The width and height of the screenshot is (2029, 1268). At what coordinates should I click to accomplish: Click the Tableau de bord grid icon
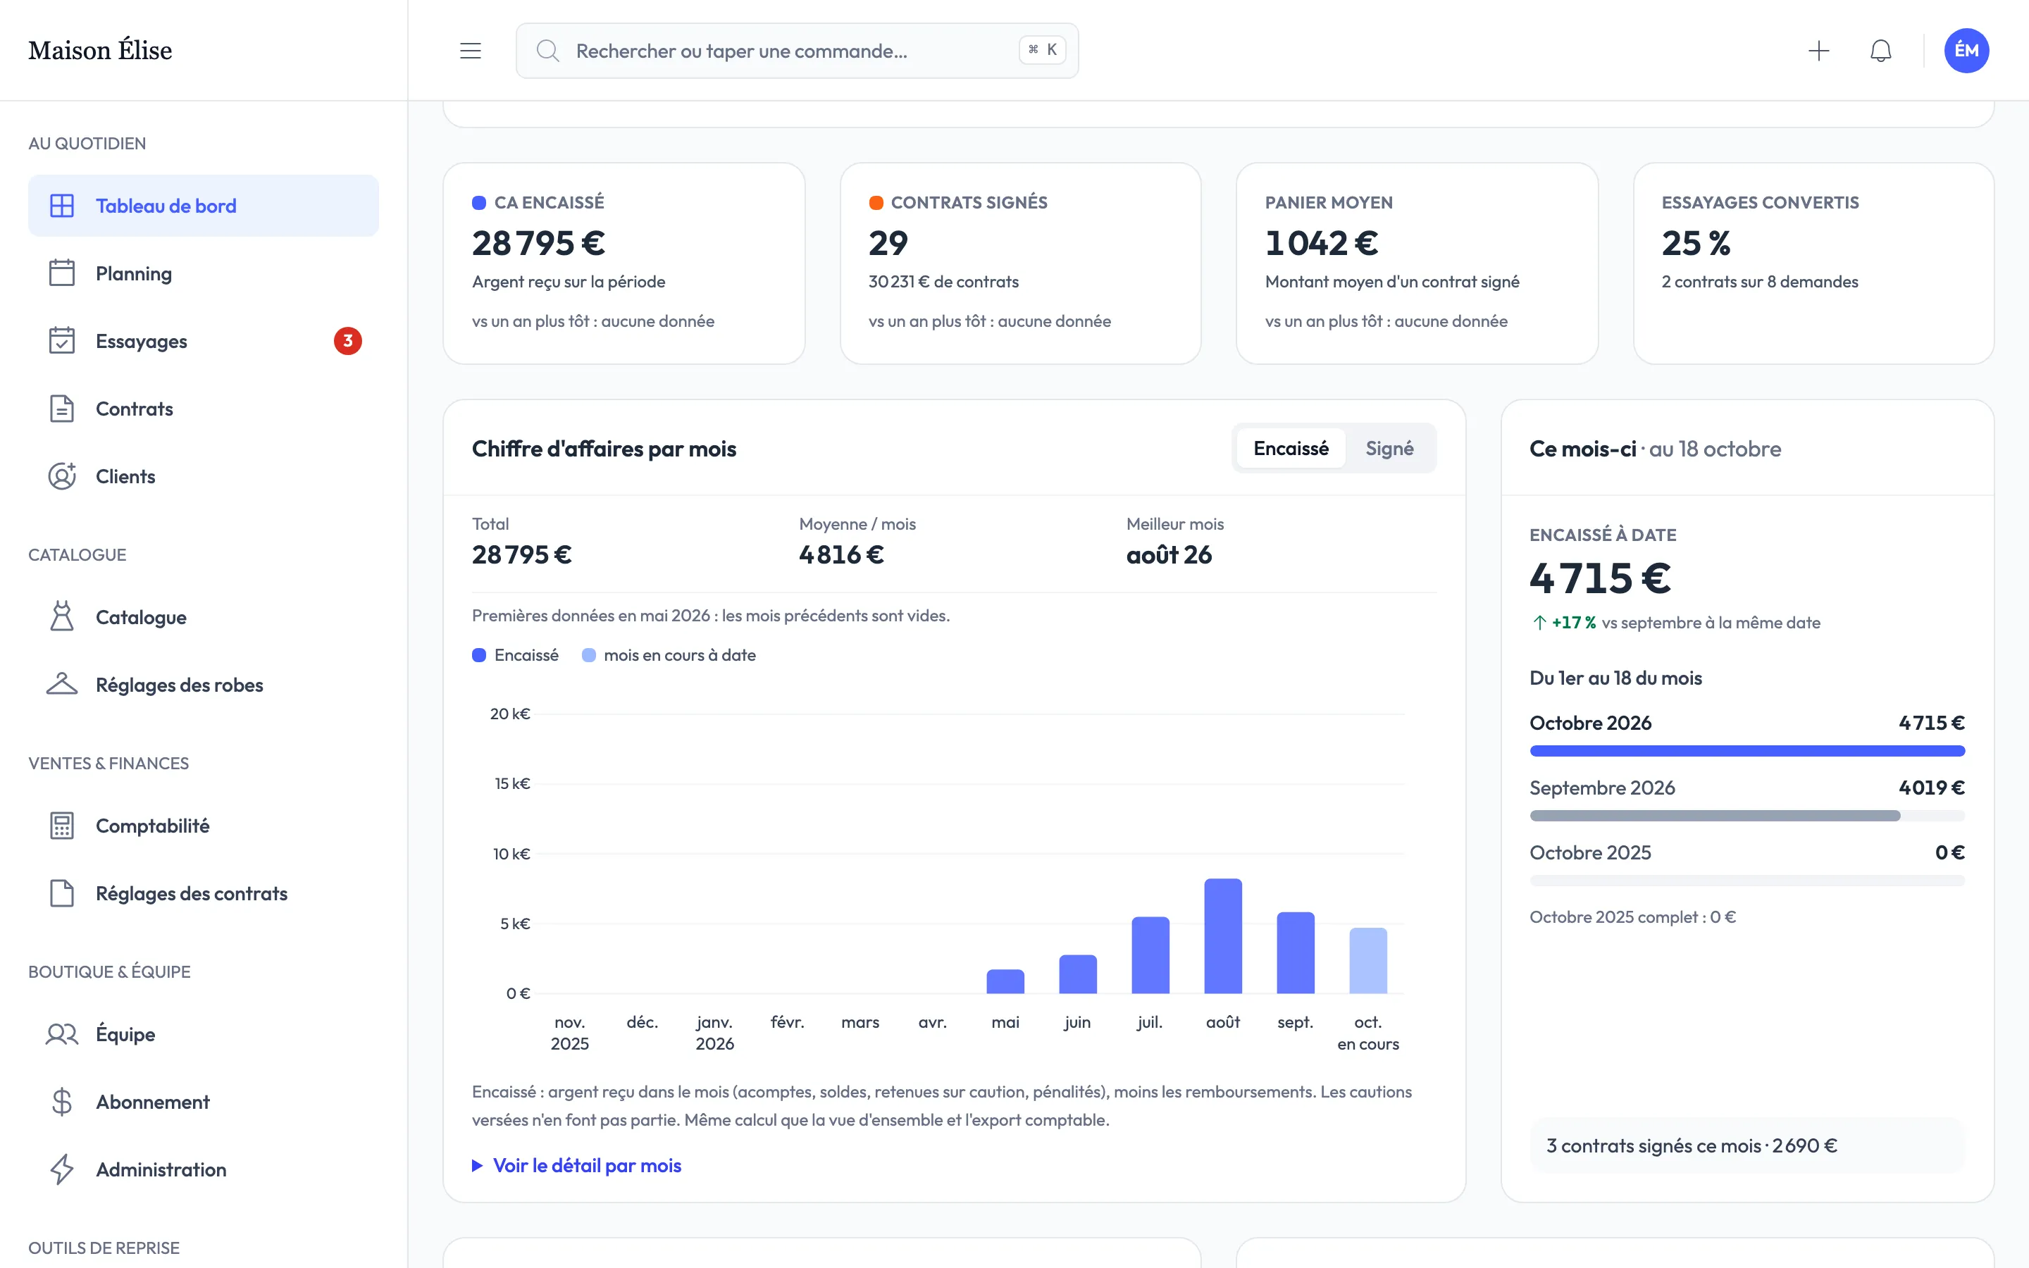(62, 206)
